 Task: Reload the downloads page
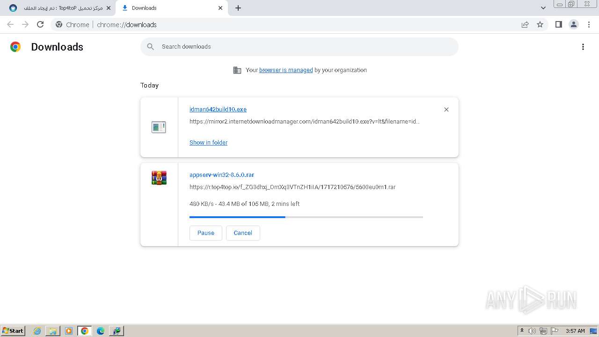40,24
